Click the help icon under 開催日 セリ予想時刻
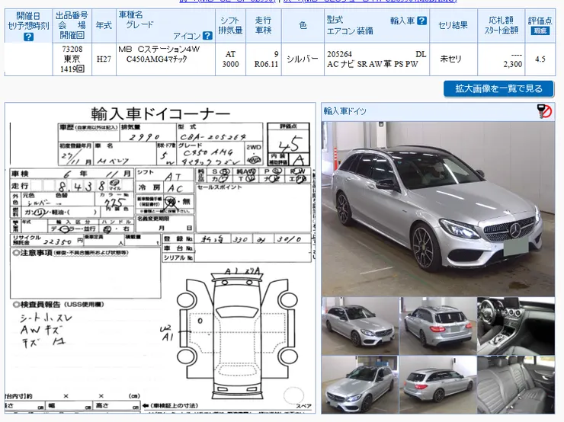 pos(28,37)
